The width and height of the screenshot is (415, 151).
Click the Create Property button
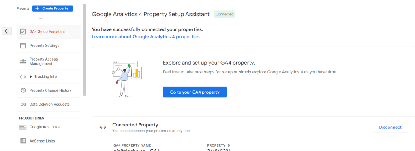(x=52, y=8)
